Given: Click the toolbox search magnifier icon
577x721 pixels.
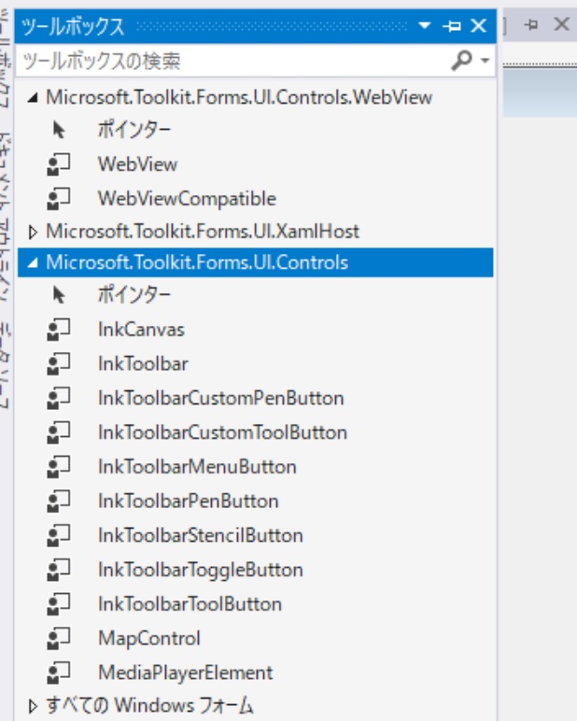Looking at the screenshot, I should click(x=461, y=60).
